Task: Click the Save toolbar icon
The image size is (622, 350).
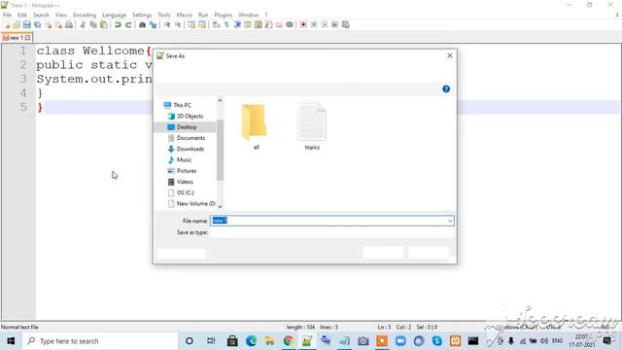Action: (26, 24)
